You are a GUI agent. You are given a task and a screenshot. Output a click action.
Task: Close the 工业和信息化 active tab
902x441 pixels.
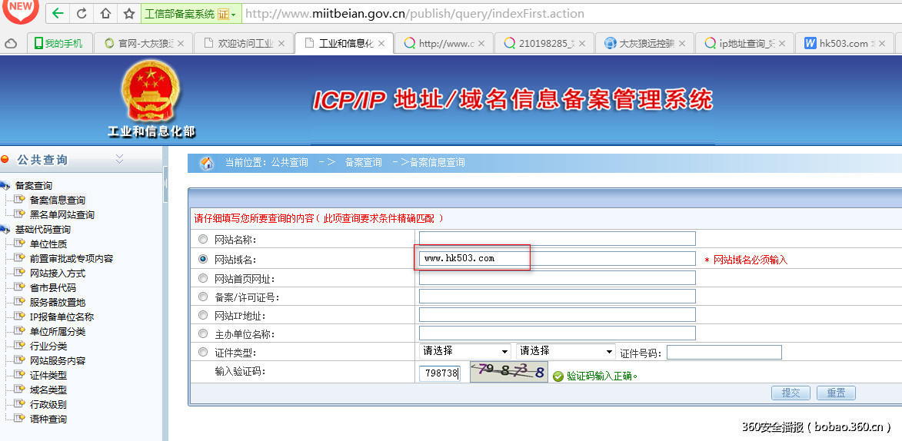coord(381,43)
